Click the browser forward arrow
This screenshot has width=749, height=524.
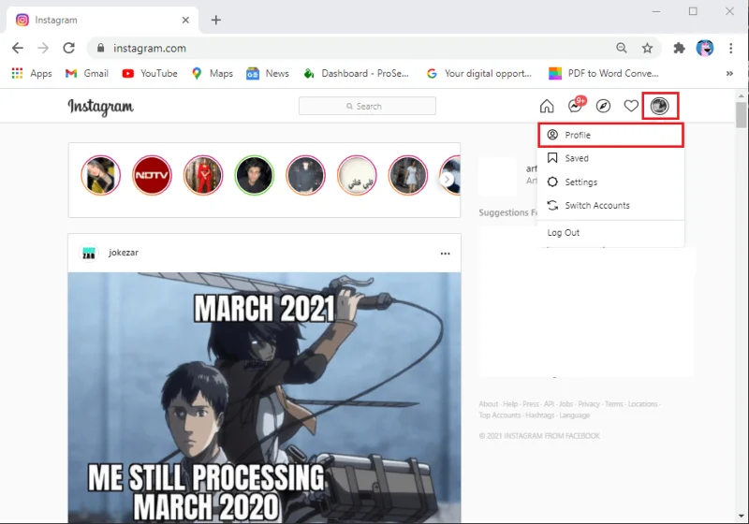click(x=43, y=48)
